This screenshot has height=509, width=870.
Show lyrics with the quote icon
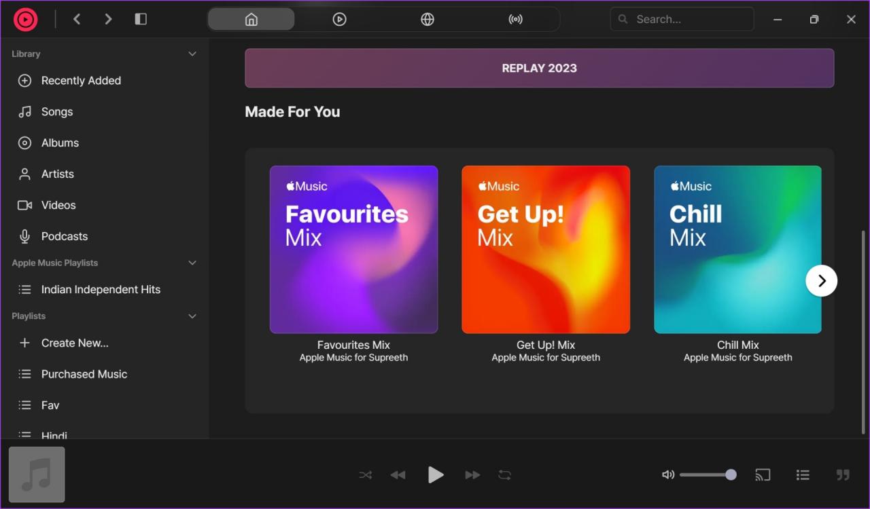(843, 475)
